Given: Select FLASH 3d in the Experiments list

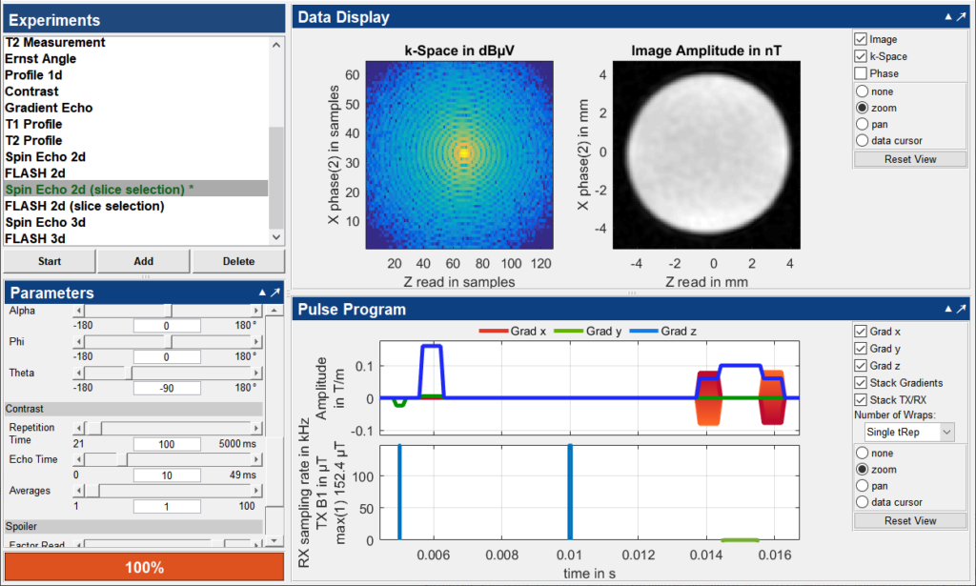Looking at the screenshot, I should pos(34,238).
